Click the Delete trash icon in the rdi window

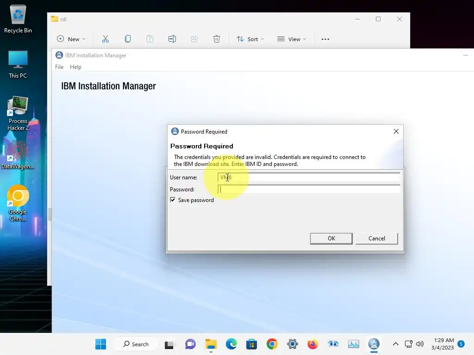[x=217, y=39]
